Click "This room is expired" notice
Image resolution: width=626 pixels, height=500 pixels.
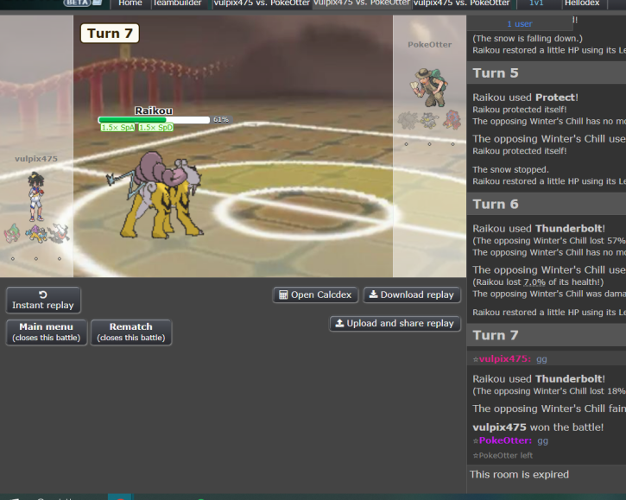(519, 474)
